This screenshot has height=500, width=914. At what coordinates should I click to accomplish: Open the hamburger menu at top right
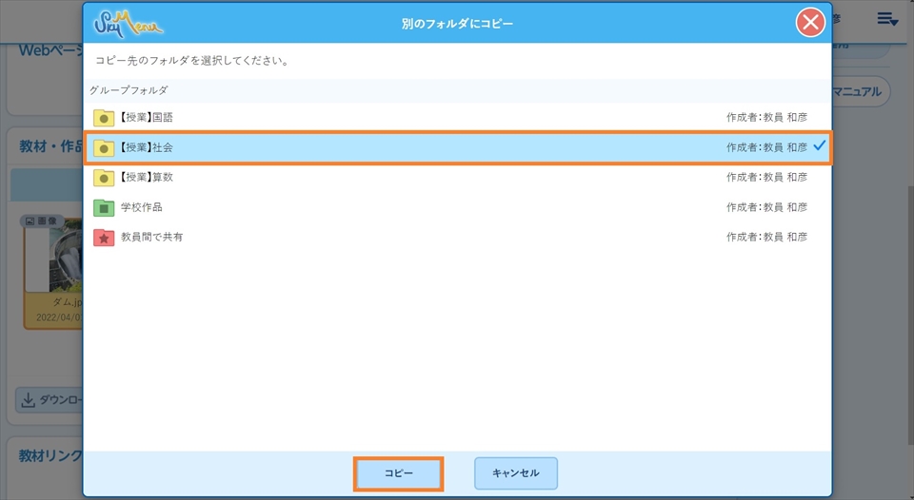886,19
